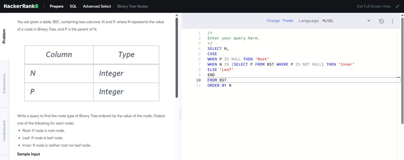Open the HackerRank logo home link
The image size is (404, 160).
click(x=21, y=6)
